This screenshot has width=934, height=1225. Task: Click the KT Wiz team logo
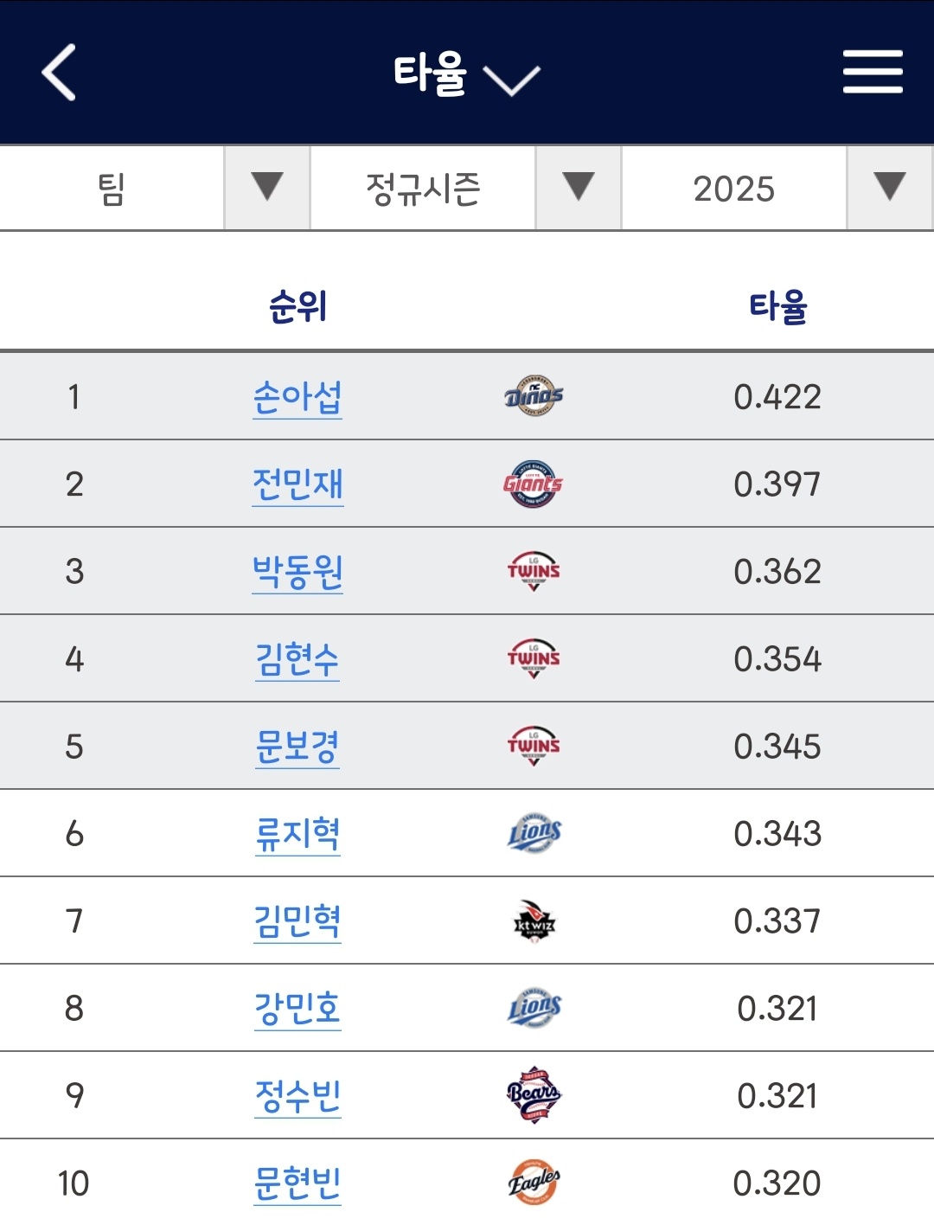point(534,921)
